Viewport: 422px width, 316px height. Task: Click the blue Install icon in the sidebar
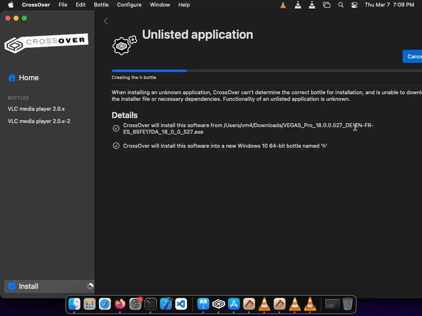[x=12, y=286]
